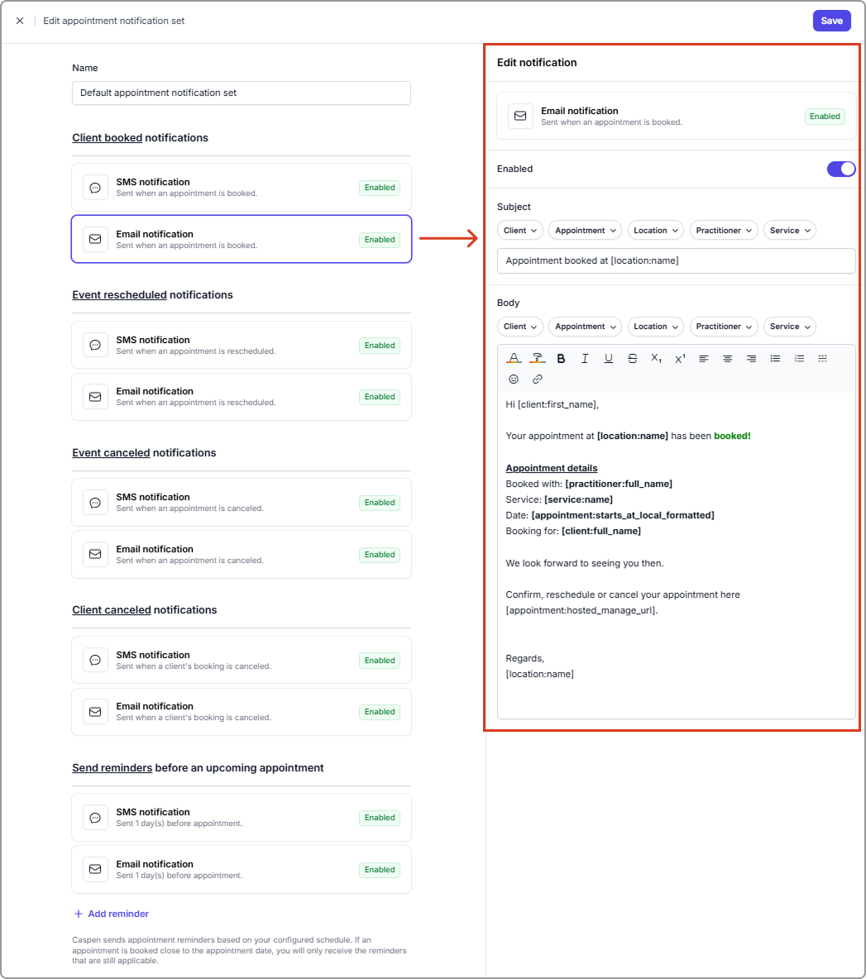Open the text color picker
Image resolution: width=866 pixels, height=979 pixels.
(514, 359)
